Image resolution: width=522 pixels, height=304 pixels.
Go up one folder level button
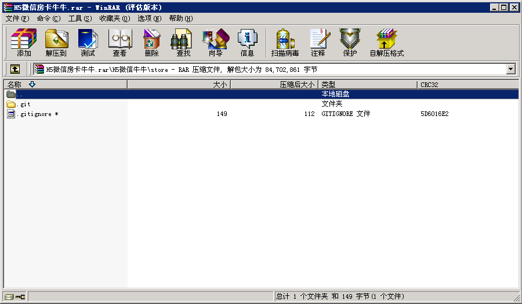[x=15, y=69]
